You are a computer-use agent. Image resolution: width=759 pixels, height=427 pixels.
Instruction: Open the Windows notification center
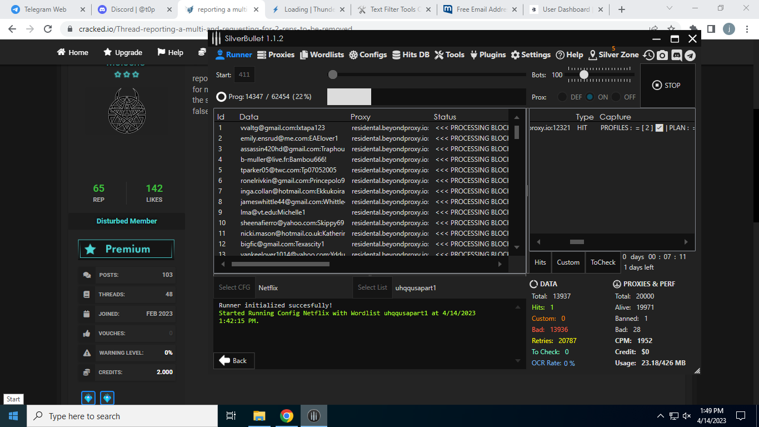(x=741, y=416)
